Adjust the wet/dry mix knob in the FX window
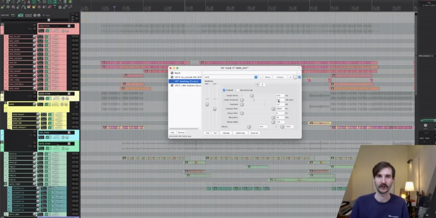The image size is (436, 218). click(x=295, y=77)
